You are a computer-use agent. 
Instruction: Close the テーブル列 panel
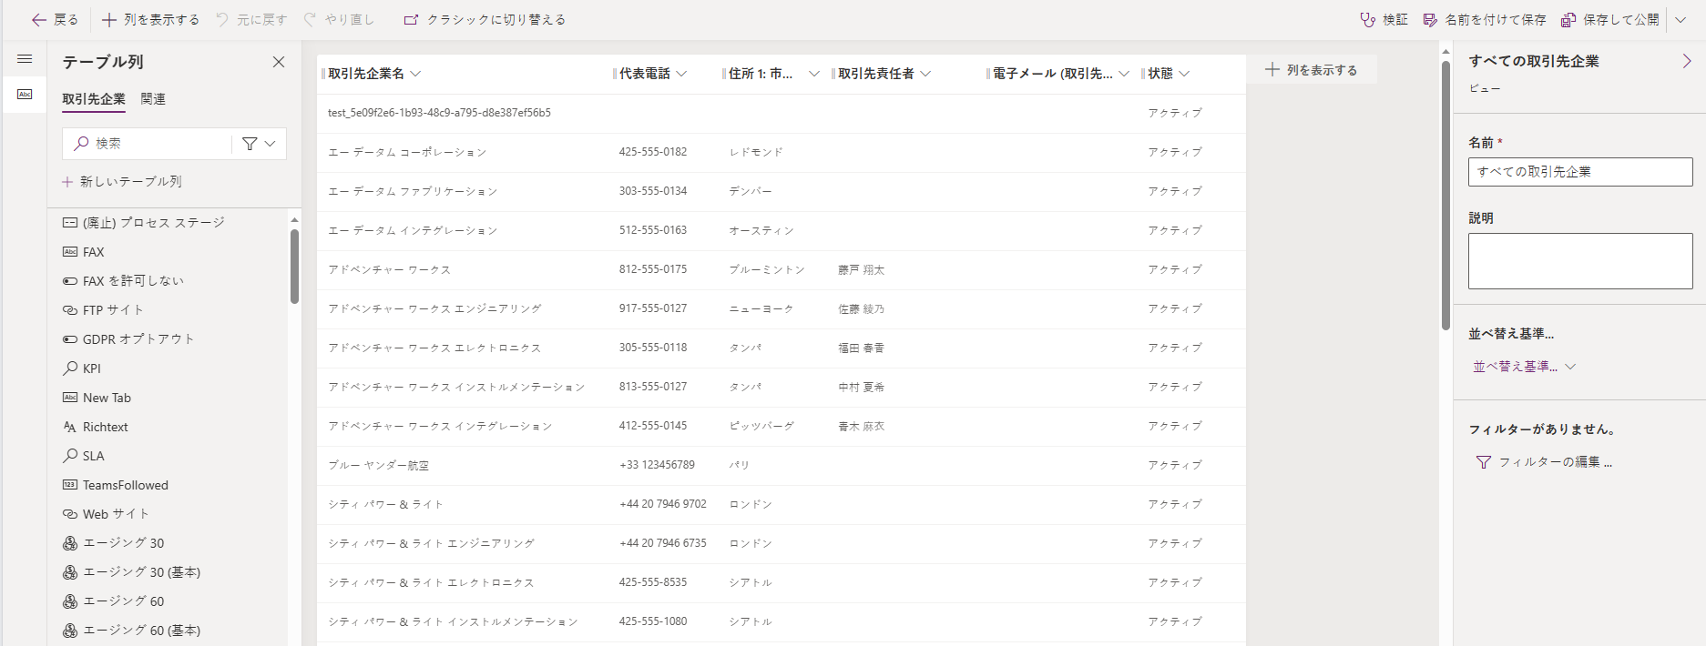279,62
